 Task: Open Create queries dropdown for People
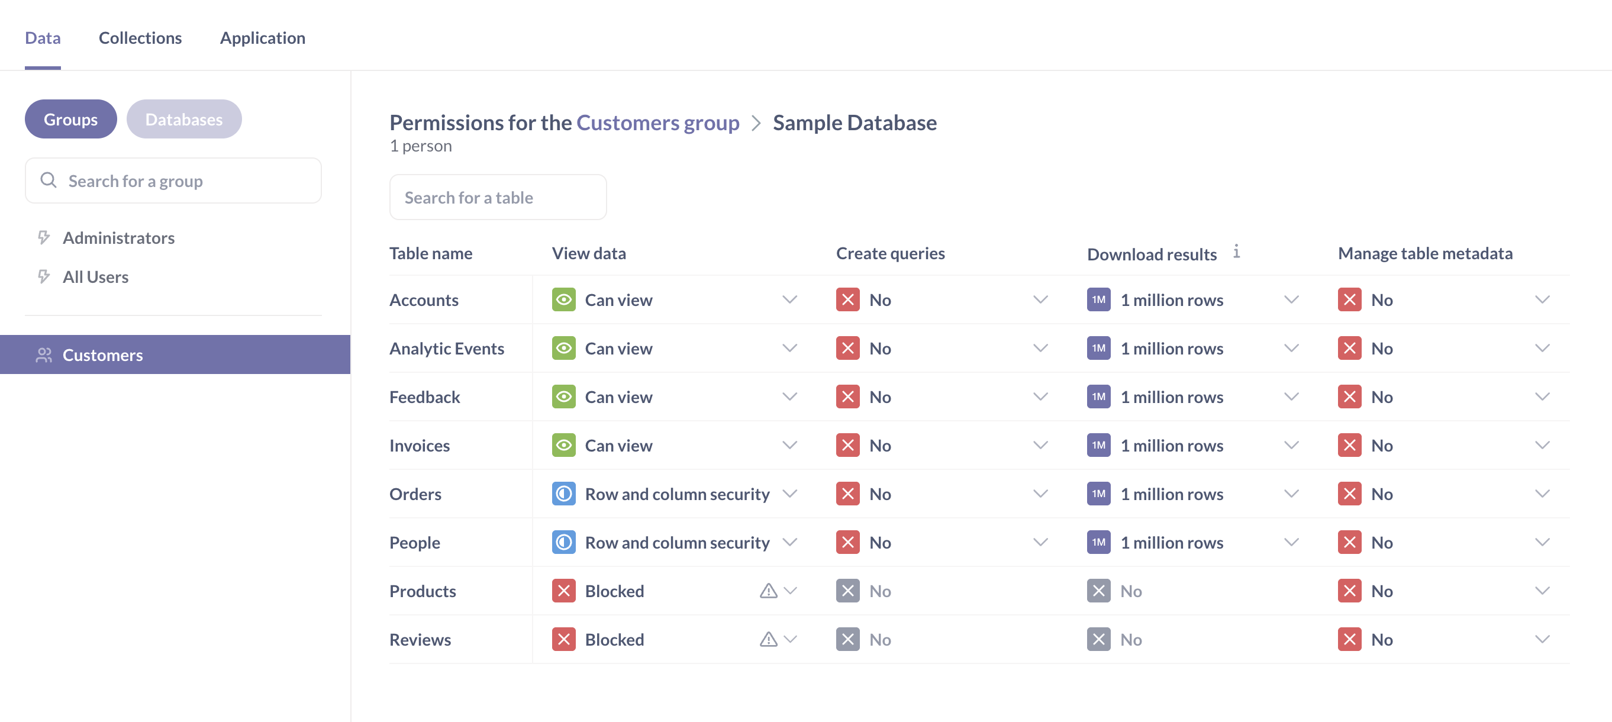tap(1040, 543)
